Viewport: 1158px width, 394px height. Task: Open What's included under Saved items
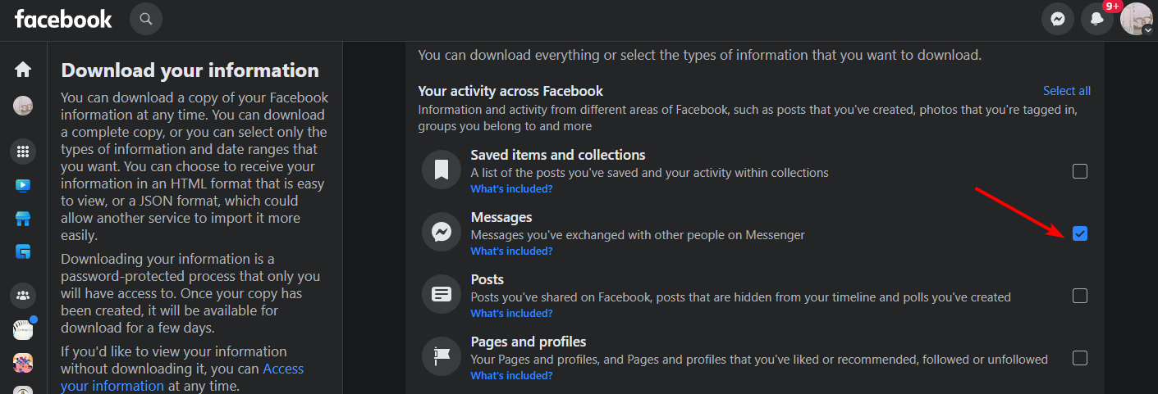pos(511,189)
